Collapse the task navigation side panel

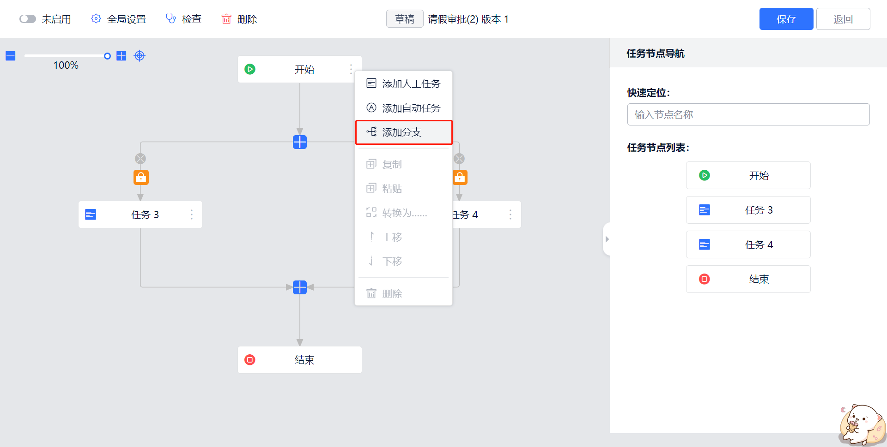tap(607, 239)
